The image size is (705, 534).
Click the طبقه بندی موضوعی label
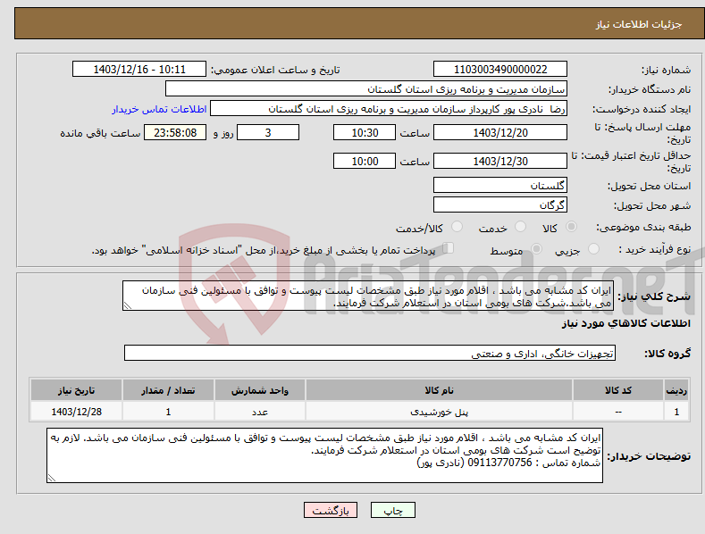pyautogui.click(x=643, y=227)
